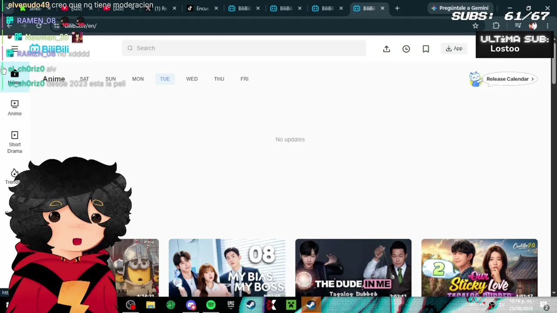Open Discord from taskbar

click(191, 305)
